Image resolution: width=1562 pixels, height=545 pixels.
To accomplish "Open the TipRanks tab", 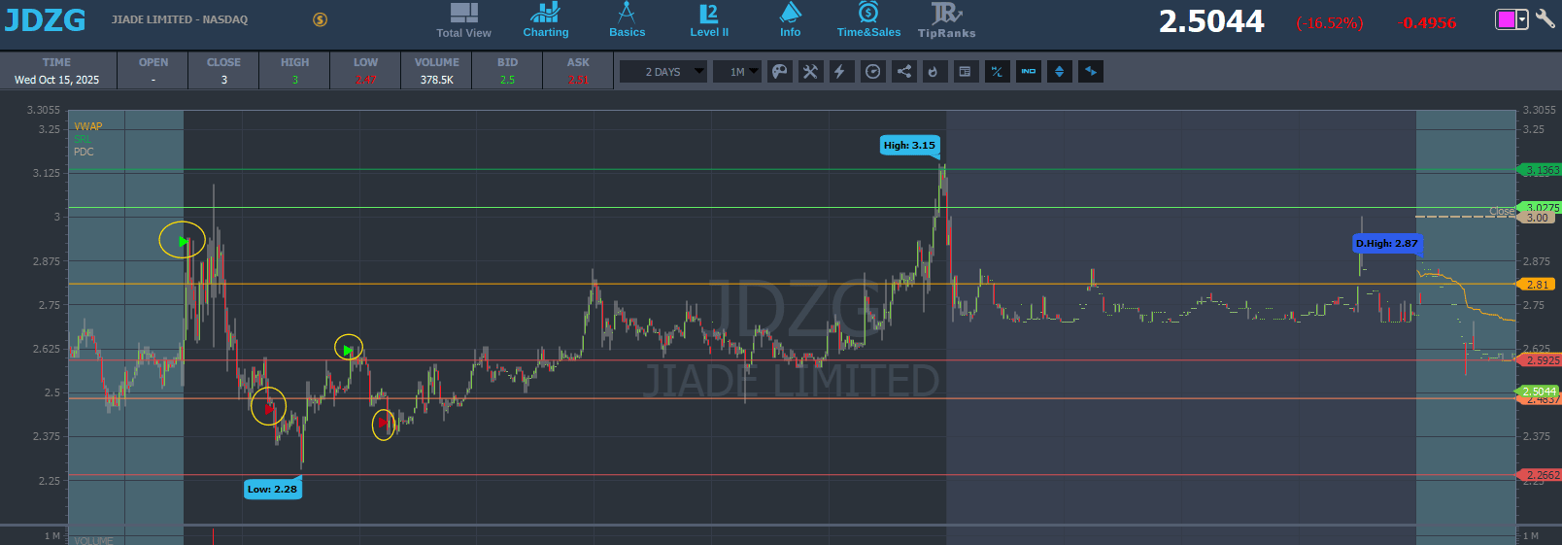I will [946, 20].
